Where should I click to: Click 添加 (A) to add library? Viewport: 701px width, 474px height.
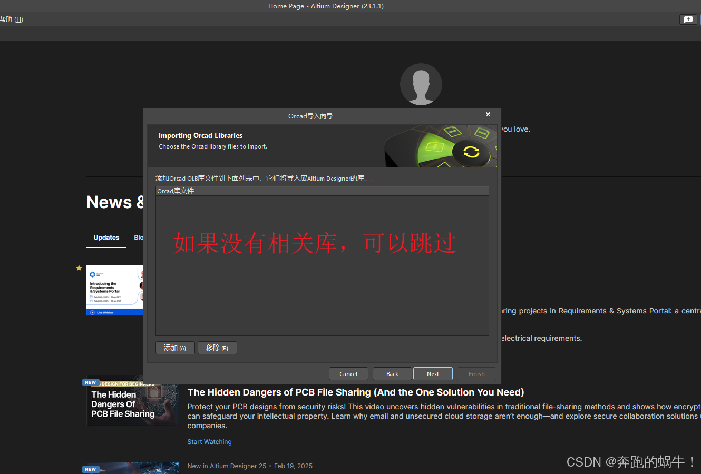tap(175, 348)
